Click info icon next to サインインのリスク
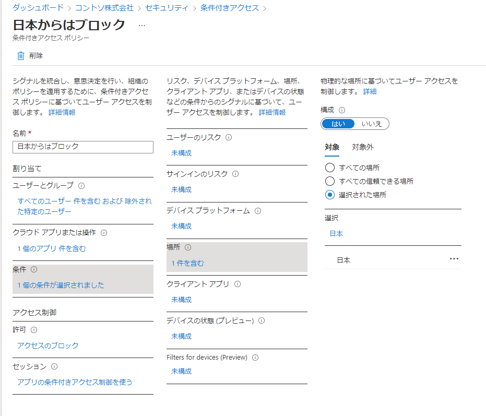 coord(235,174)
